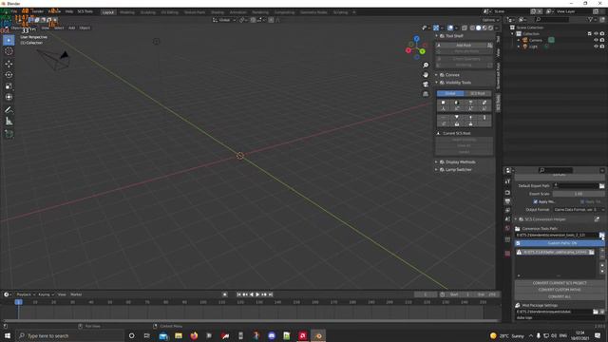Open Firefox from Windows taskbar
608x342 pixels.
pos(194,335)
